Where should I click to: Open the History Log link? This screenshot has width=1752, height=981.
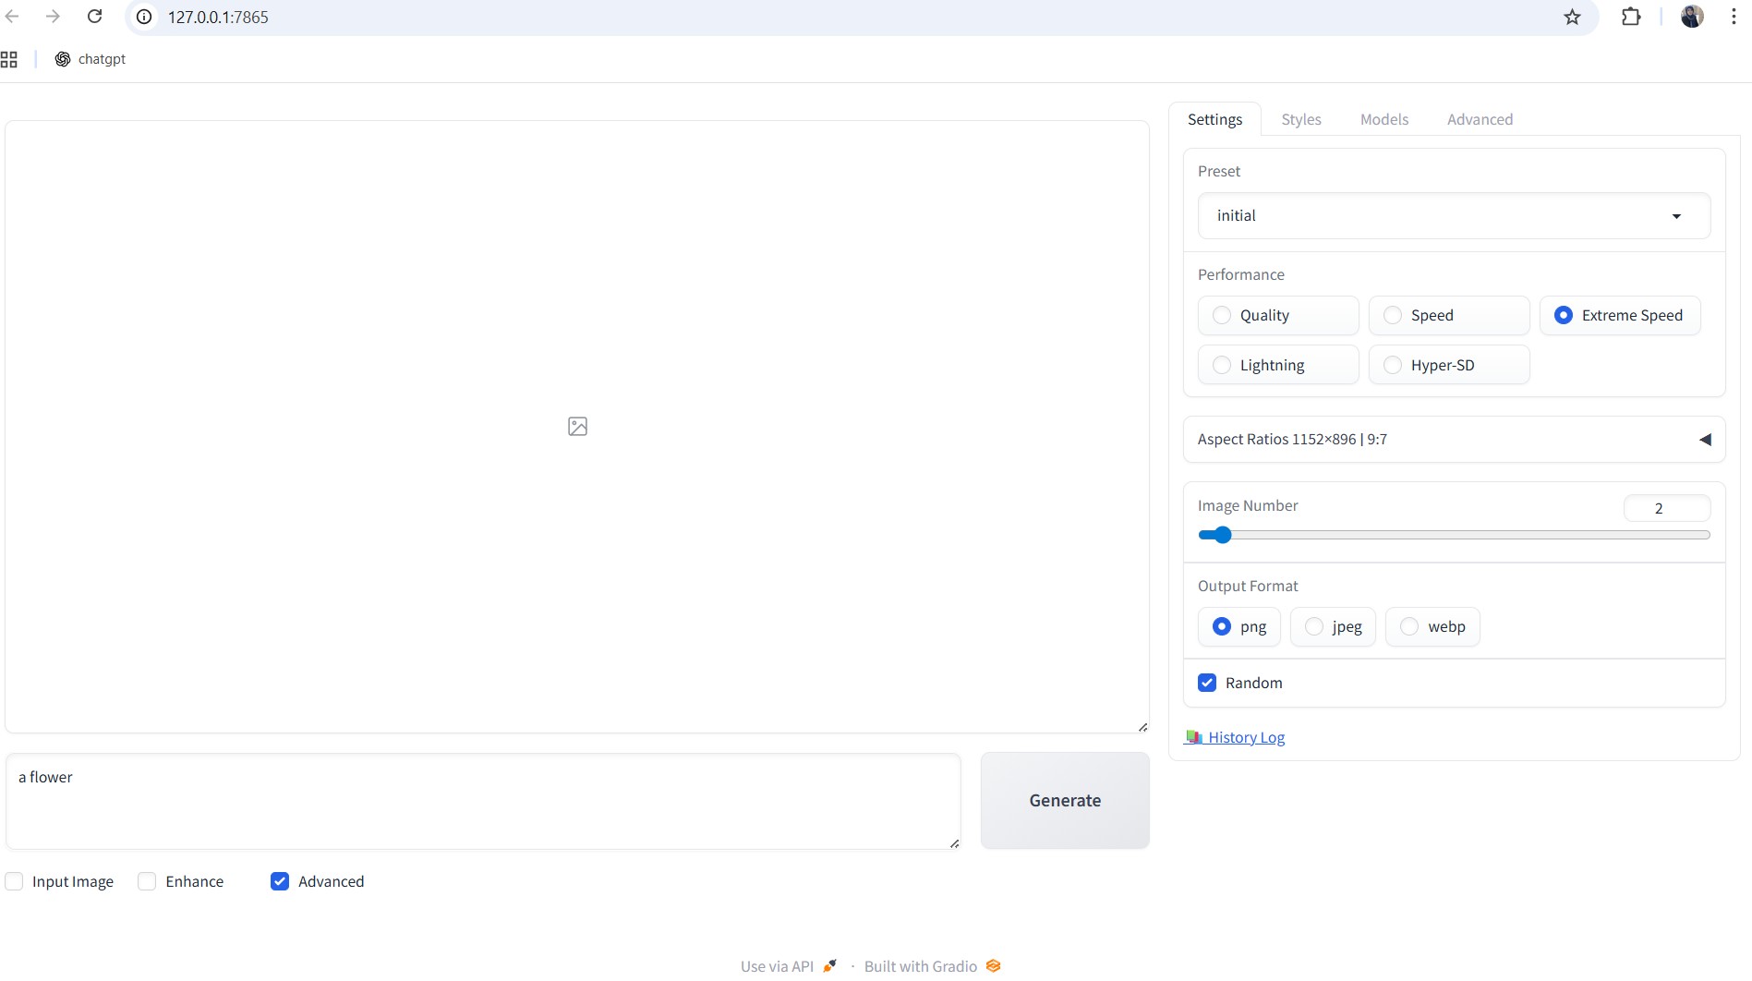[x=1246, y=737]
